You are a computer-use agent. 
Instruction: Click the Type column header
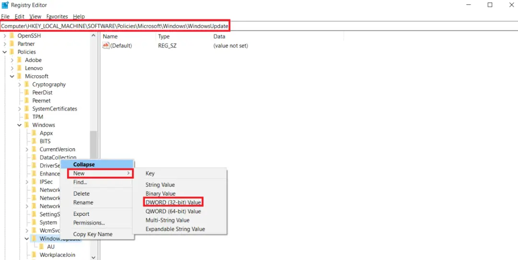(x=183, y=36)
